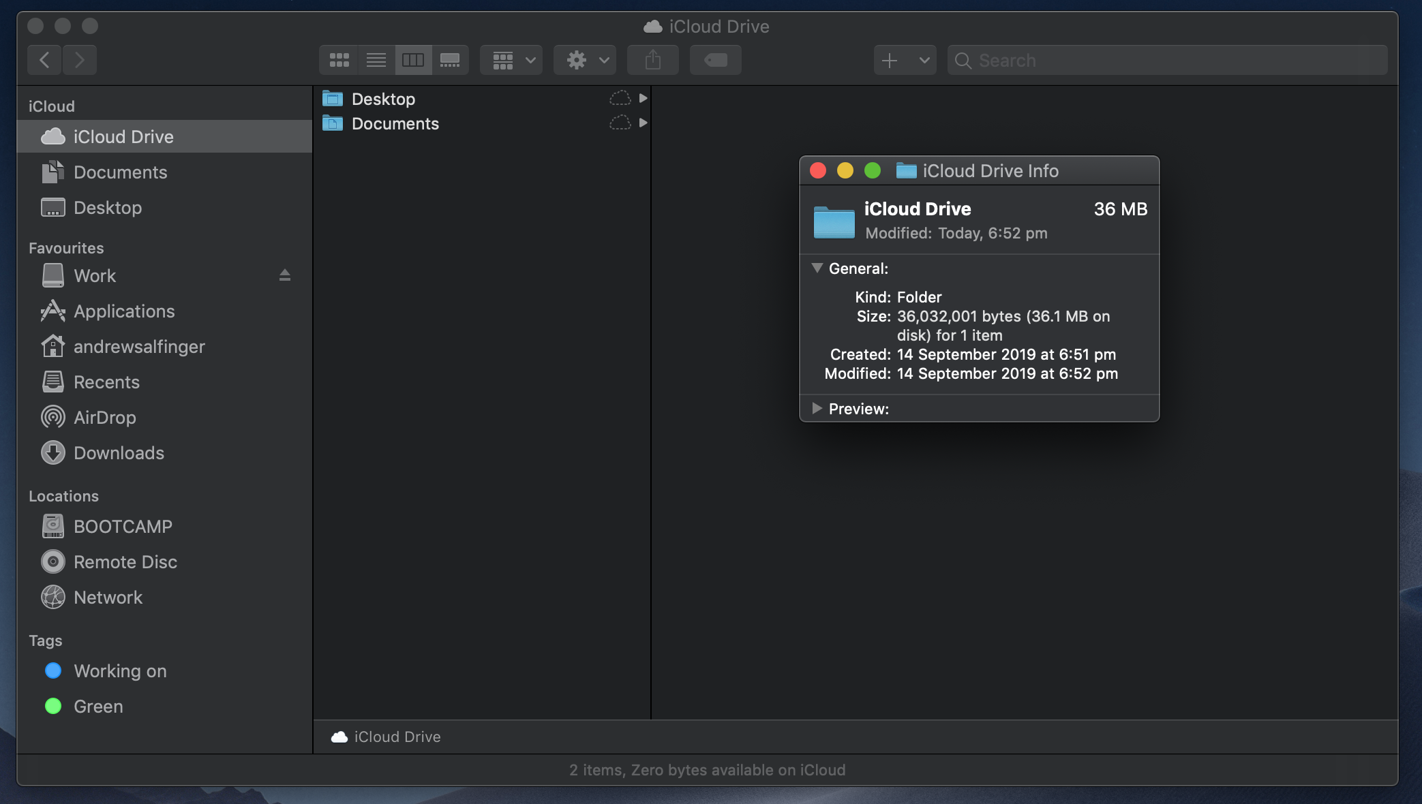
Task: Open the dropdown arrow beside plus button
Action: click(924, 60)
